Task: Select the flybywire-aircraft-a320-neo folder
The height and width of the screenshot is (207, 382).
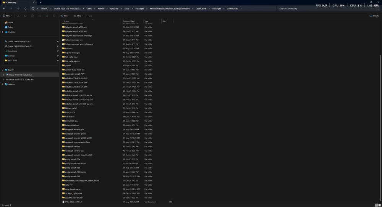Action: tap(76, 27)
